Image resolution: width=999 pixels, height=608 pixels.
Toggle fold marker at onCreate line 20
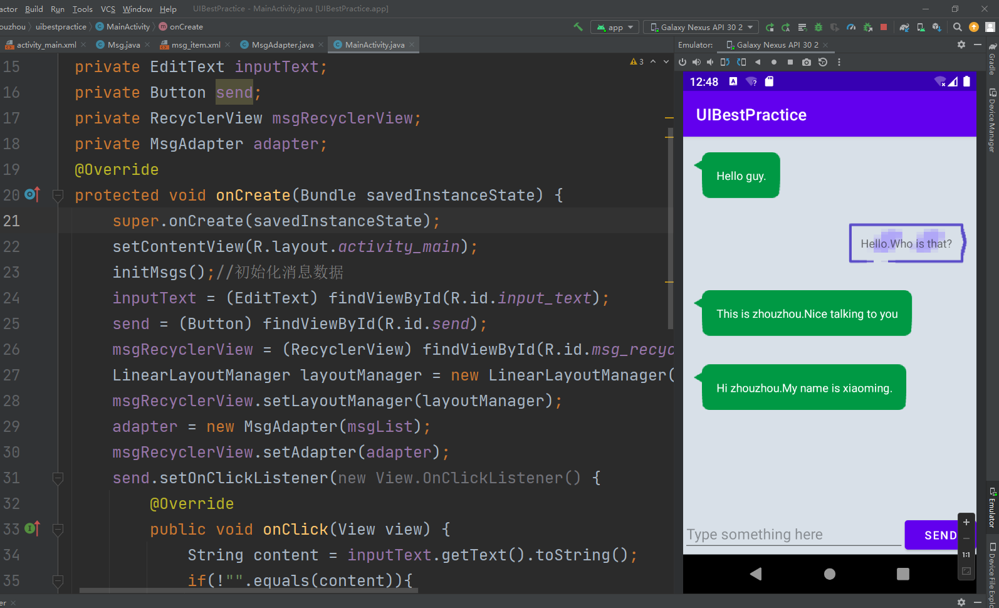tap(58, 196)
